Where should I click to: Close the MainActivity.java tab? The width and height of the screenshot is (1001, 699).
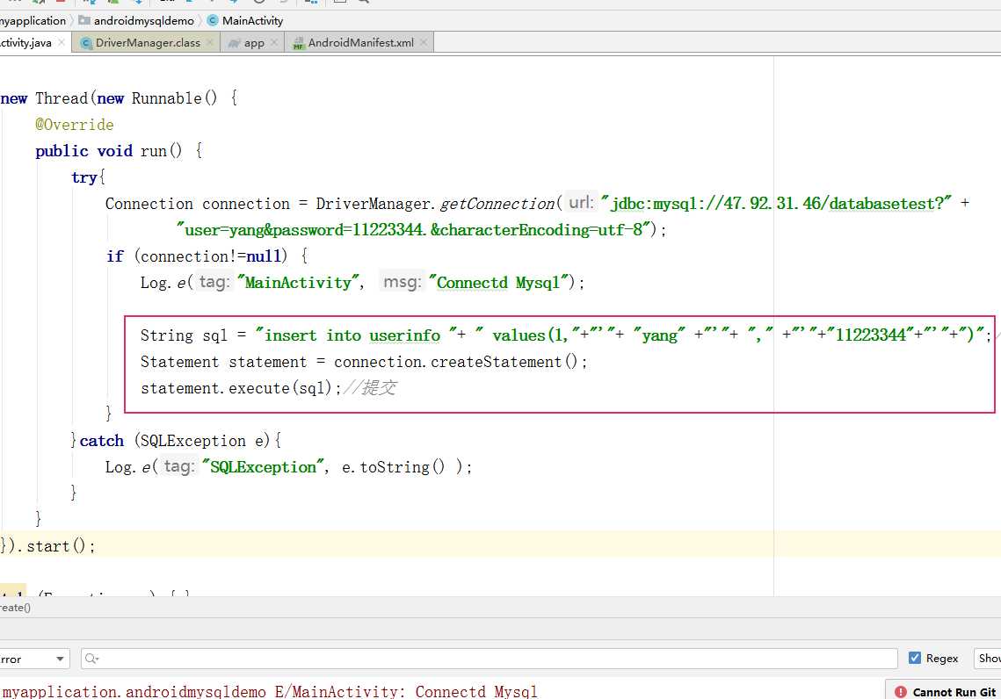[62, 42]
